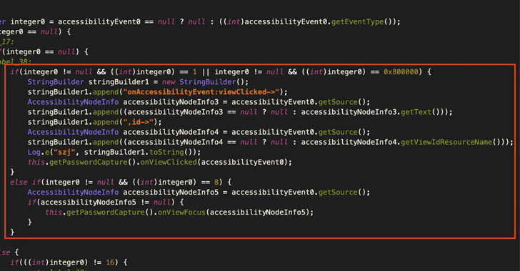Screen dimensions: 520x271
Task: Click getPasswordCapture() before onViewFocus
Action: (x=110, y=212)
